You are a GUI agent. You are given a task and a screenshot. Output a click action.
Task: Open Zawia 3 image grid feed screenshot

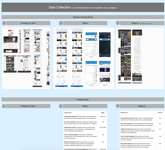pos(125,56)
